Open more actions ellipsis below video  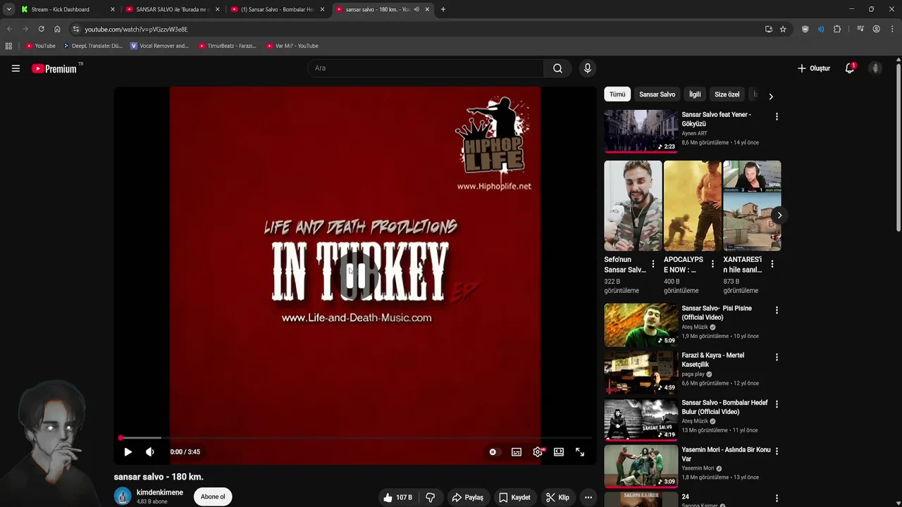tap(588, 497)
